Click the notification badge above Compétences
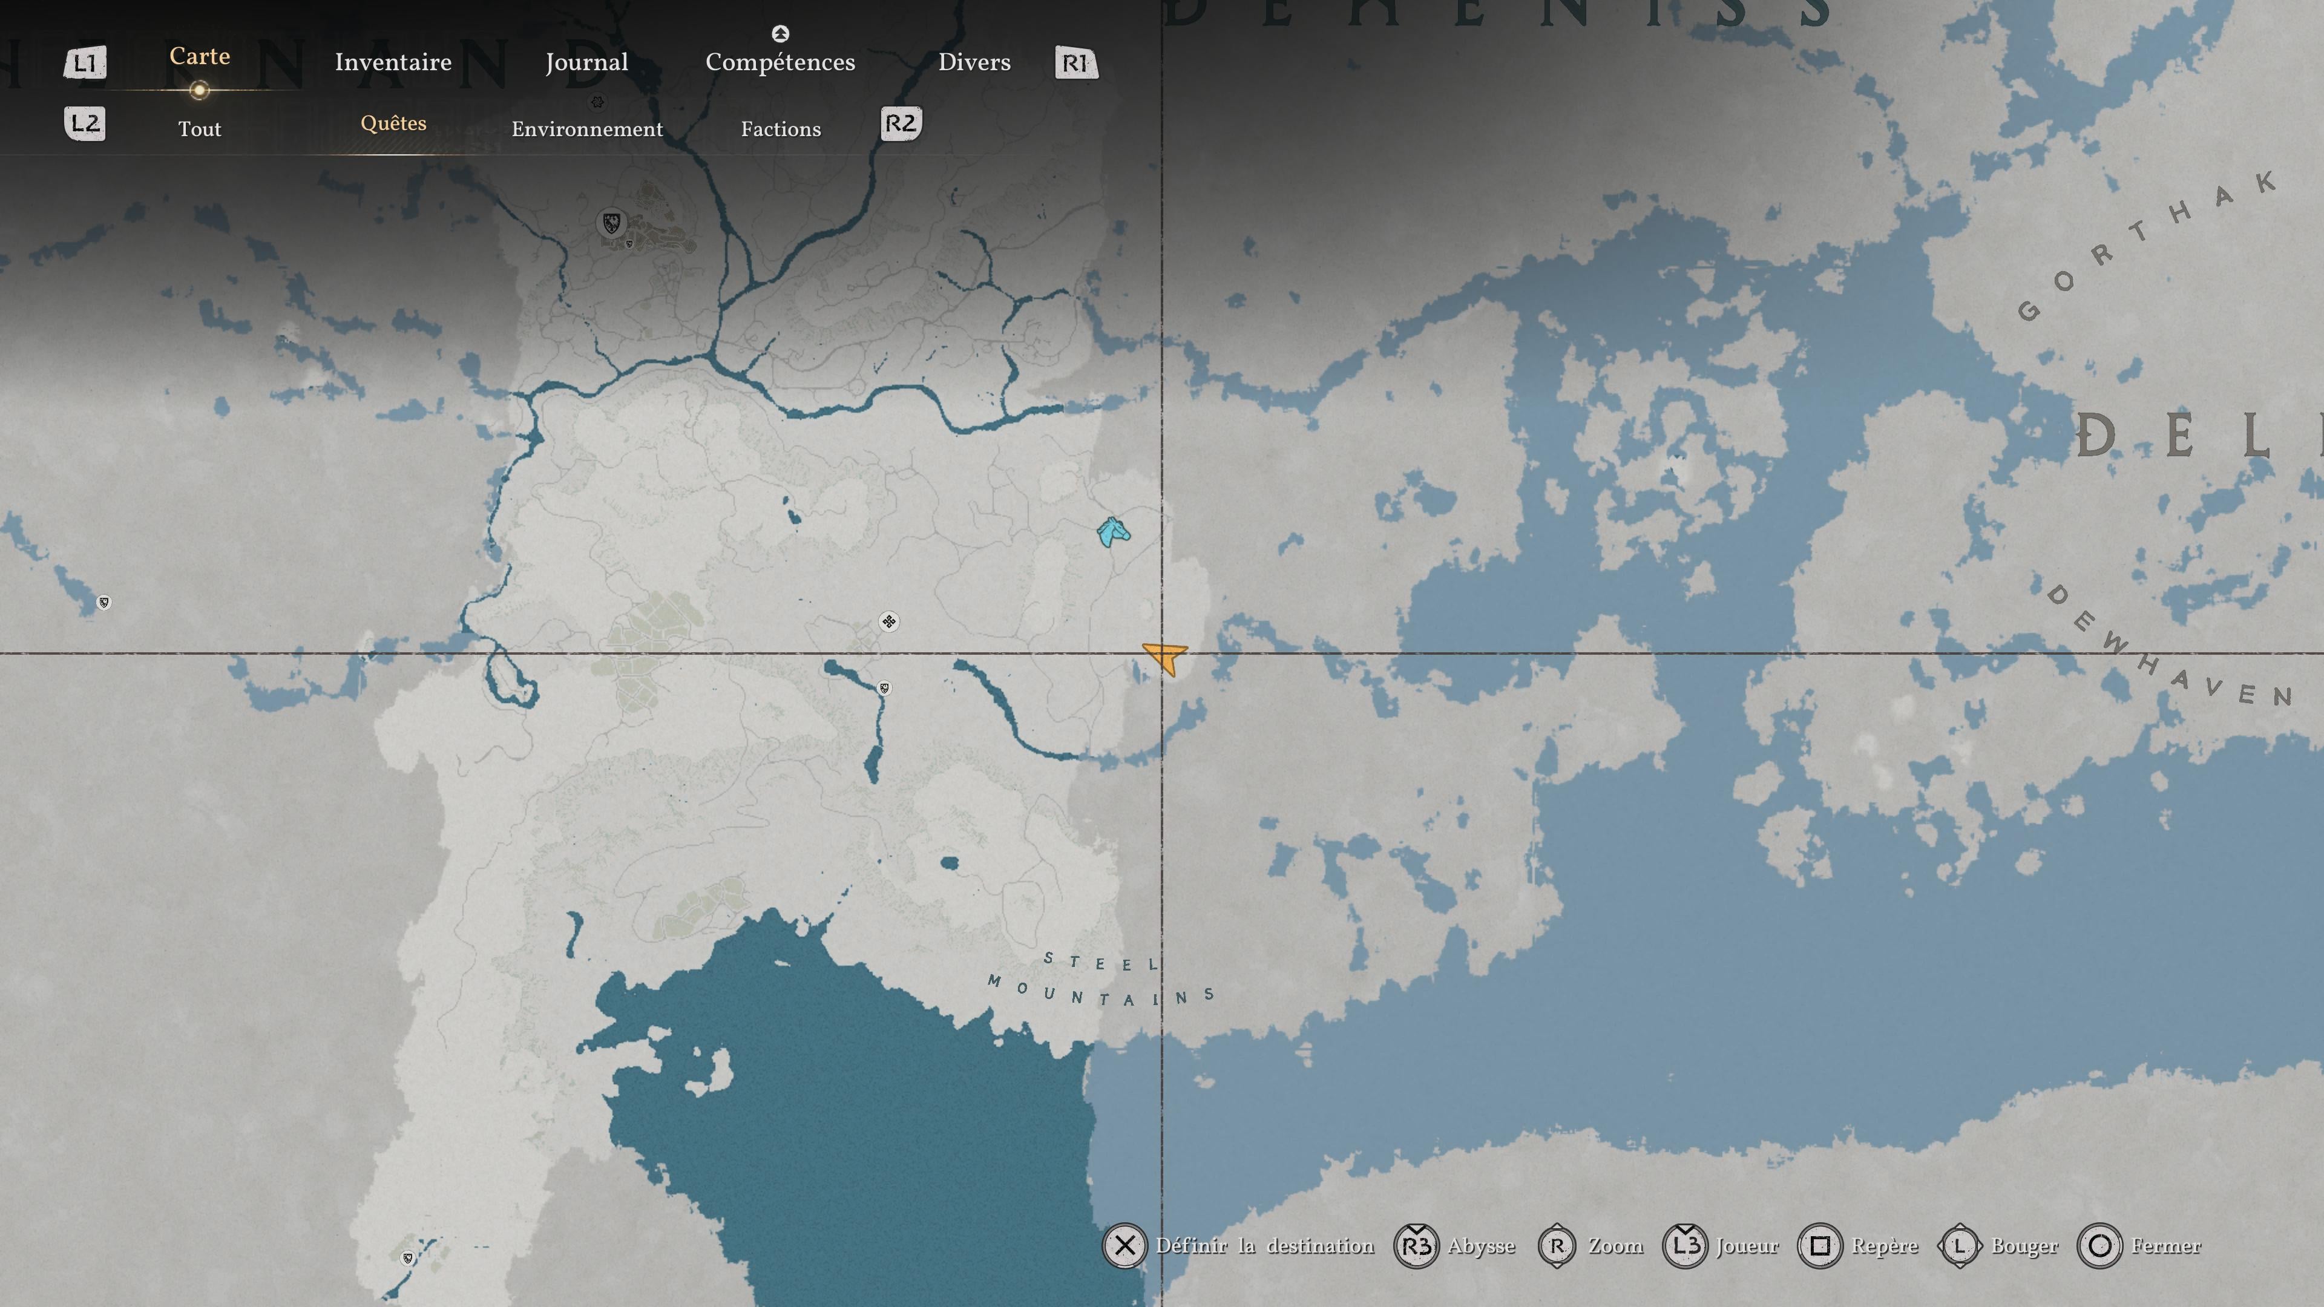The image size is (2324, 1307). pos(780,33)
